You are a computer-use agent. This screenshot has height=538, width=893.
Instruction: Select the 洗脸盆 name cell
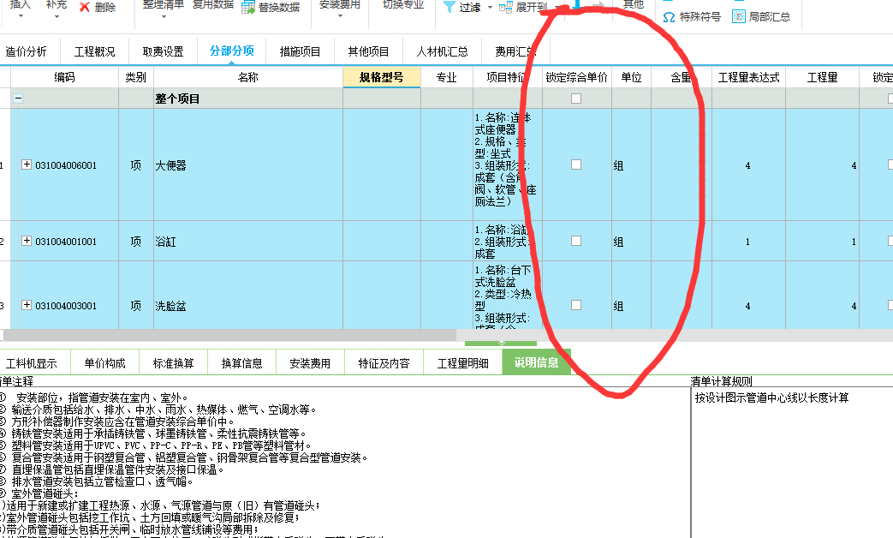click(248, 296)
